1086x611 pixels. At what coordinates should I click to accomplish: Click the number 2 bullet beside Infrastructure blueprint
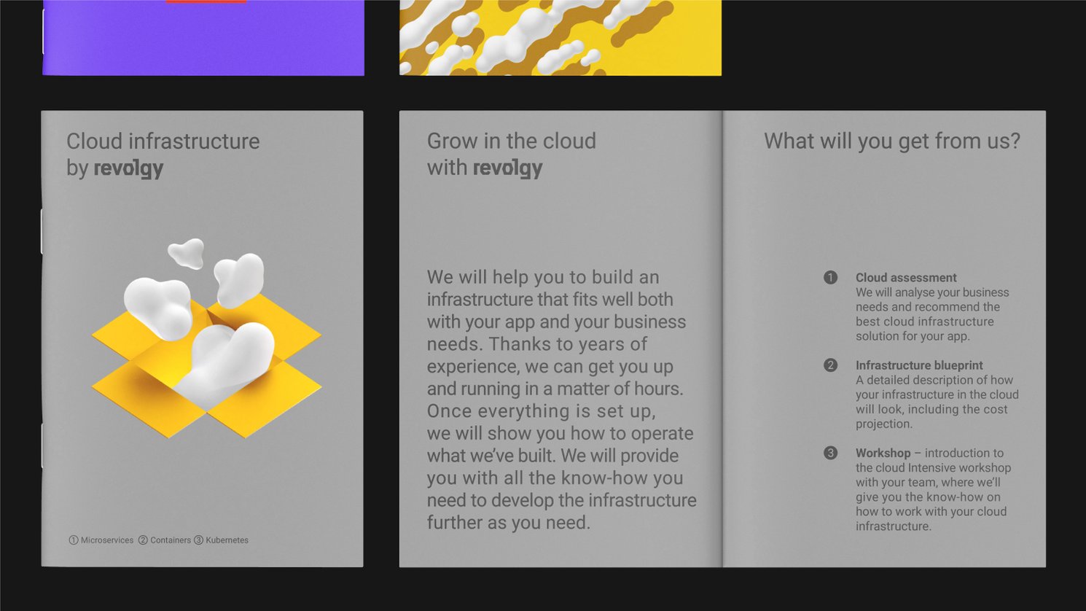(830, 365)
